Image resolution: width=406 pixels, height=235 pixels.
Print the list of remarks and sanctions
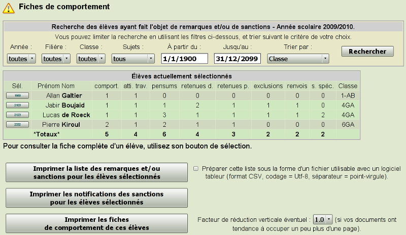[x=96, y=172]
